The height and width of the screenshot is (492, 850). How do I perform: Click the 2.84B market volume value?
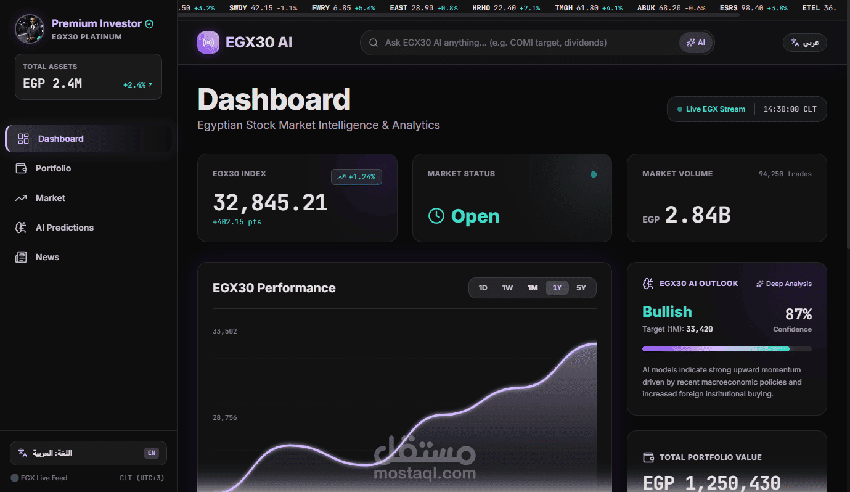click(698, 215)
